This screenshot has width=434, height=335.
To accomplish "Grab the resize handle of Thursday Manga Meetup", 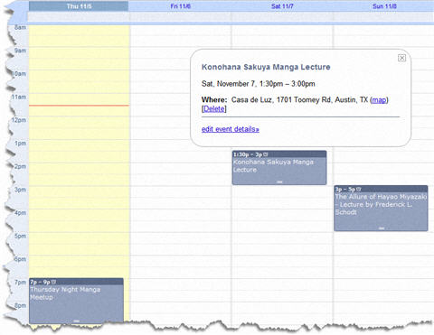I will 77,321.
